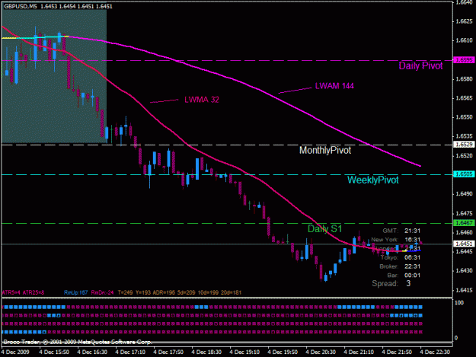Image resolution: width=476 pixels, height=357 pixels.
Task: Click the 'Daily S1' support label
Action: [x=324, y=228]
